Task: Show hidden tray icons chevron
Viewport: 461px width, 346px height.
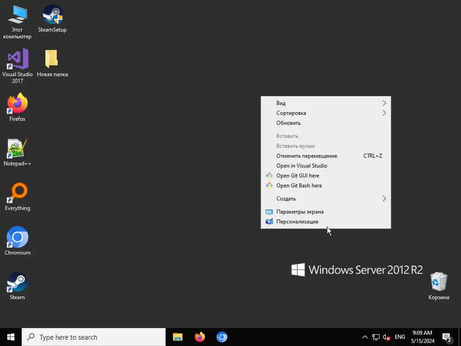Action: (x=365, y=337)
